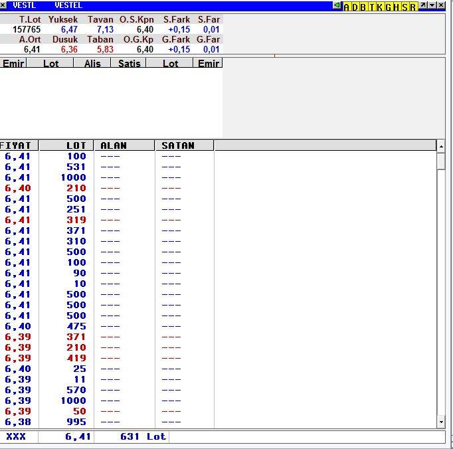The image size is (453, 449).
Task: Click the Alis header in order book
Action: [92, 63]
